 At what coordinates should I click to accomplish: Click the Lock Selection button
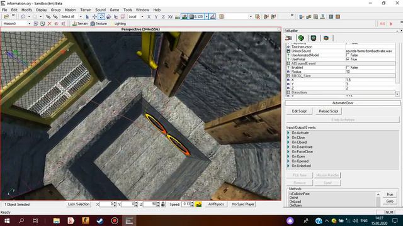[79, 204]
